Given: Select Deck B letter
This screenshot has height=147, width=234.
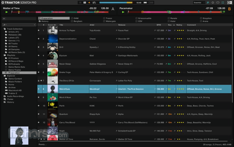Looking at the screenshot, I should [229, 9].
